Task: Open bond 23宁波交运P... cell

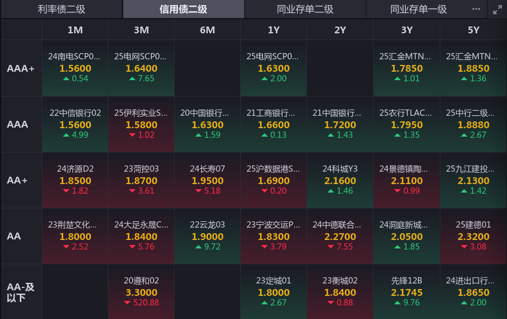Action: coord(274,236)
